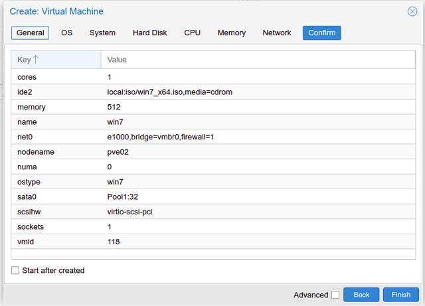Close the Create Virtual Machine dialog
Screen dimensions: 425x306
pyautogui.click(x=412, y=11)
